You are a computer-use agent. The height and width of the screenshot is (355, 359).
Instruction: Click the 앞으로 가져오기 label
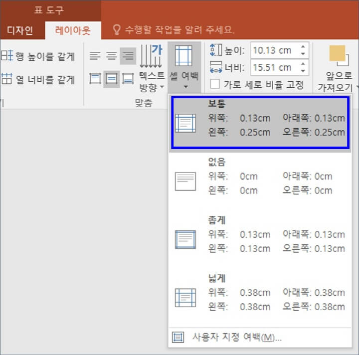pos(336,81)
